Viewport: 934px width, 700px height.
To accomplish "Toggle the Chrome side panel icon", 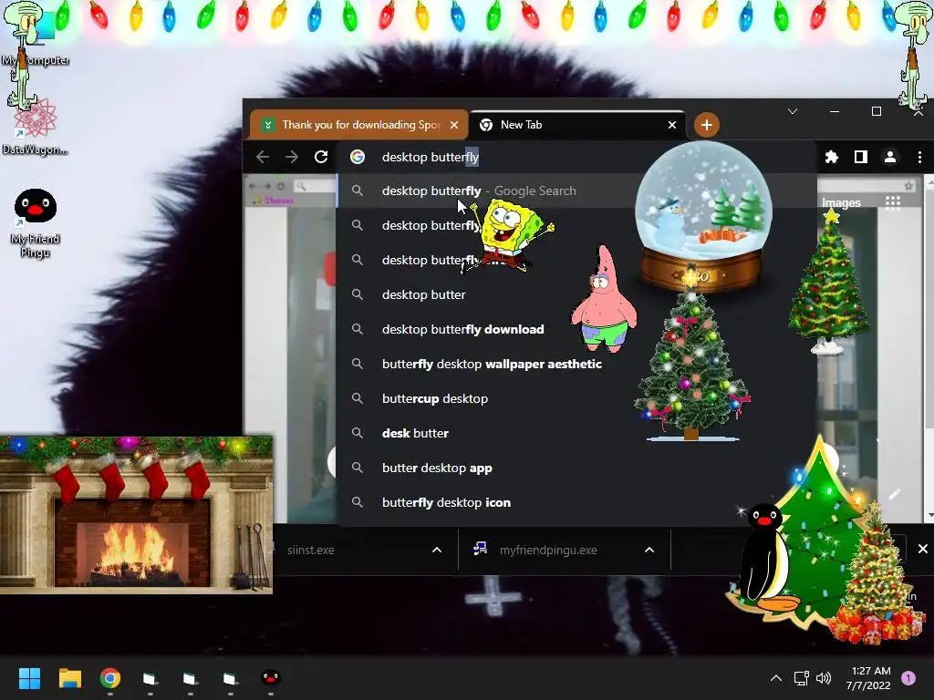I will tap(861, 157).
